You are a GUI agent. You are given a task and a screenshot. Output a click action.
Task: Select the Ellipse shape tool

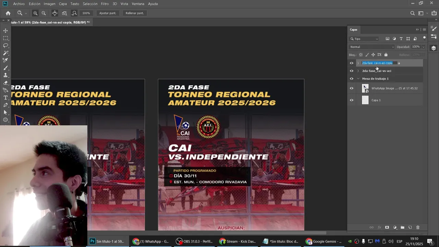pyautogui.click(x=5, y=120)
